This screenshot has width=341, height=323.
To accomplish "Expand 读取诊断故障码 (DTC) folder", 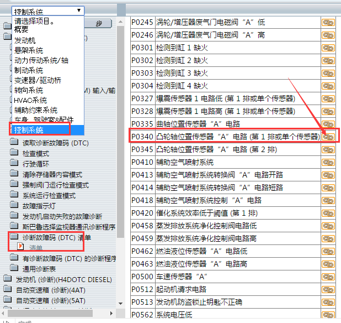I will pos(14,142).
